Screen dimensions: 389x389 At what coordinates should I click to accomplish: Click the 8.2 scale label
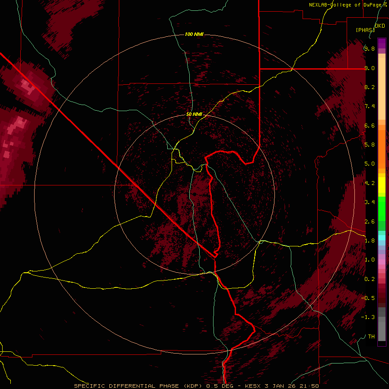(x=370, y=87)
